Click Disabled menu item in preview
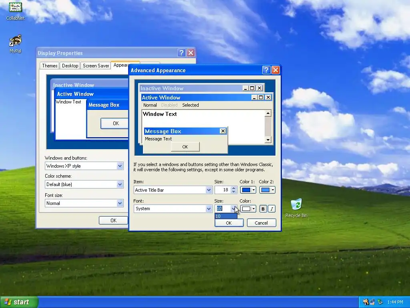Viewport: 410px width, 308px height. [169, 105]
